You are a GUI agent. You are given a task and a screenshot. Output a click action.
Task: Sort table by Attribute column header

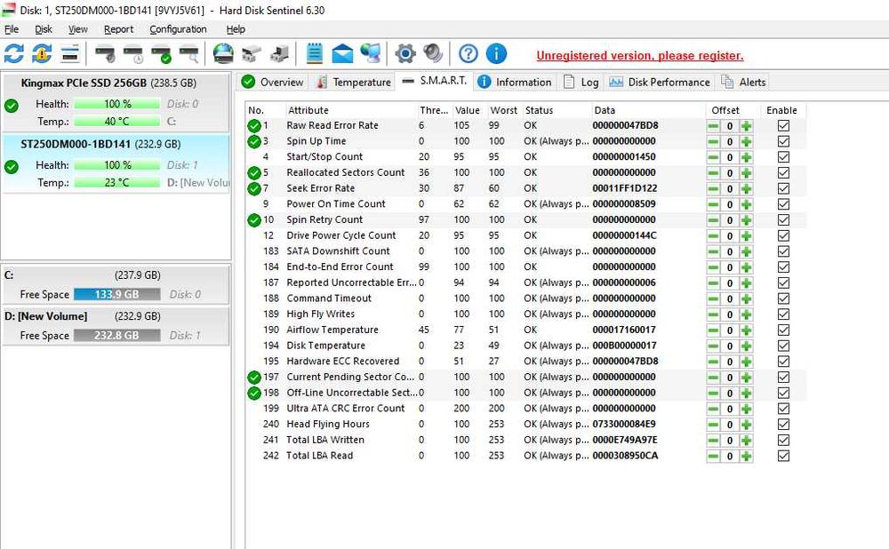(350, 110)
